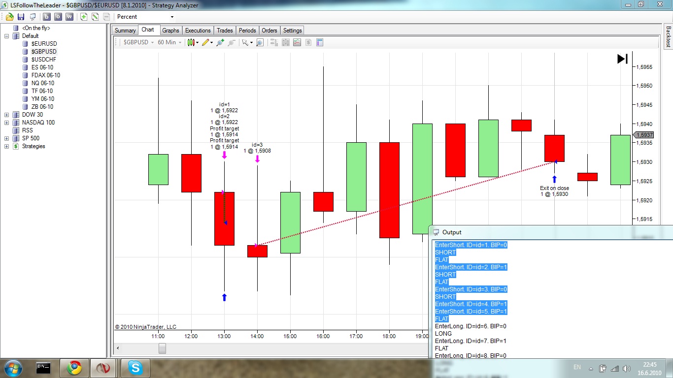The height and width of the screenshot is (378, 673).
Task: Select YM 06-10 in the tree
Action: [42, 99]
